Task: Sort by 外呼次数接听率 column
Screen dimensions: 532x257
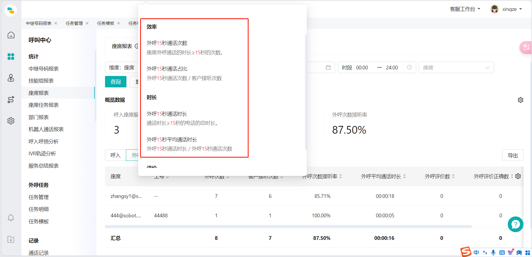Action: [340, 176]
